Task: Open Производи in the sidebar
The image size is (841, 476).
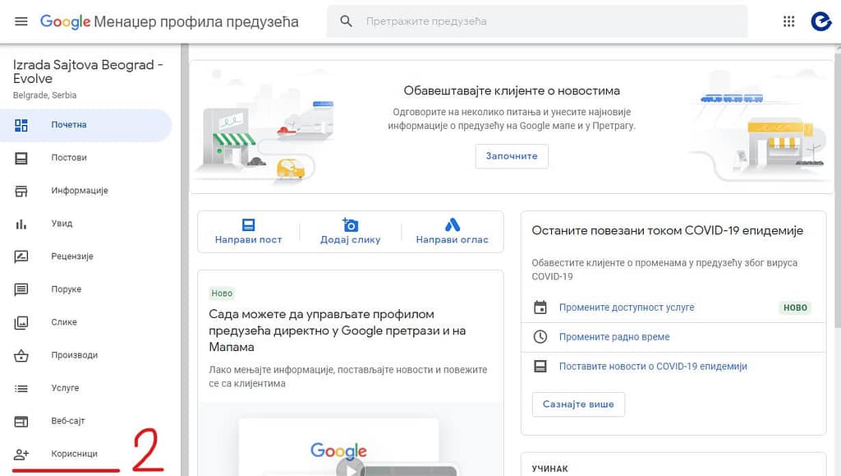Action: point(75,355)
